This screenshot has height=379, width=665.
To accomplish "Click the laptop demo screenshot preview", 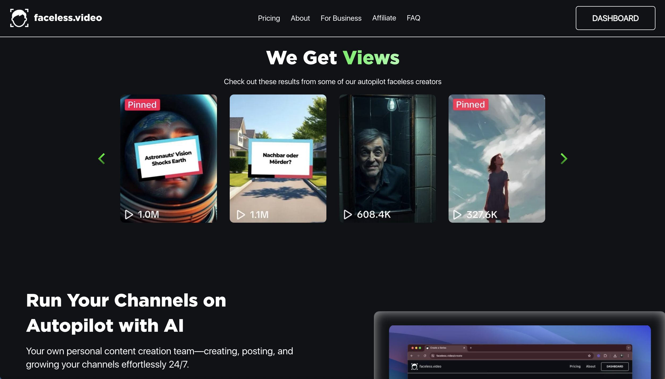I will tap(519, 350).
